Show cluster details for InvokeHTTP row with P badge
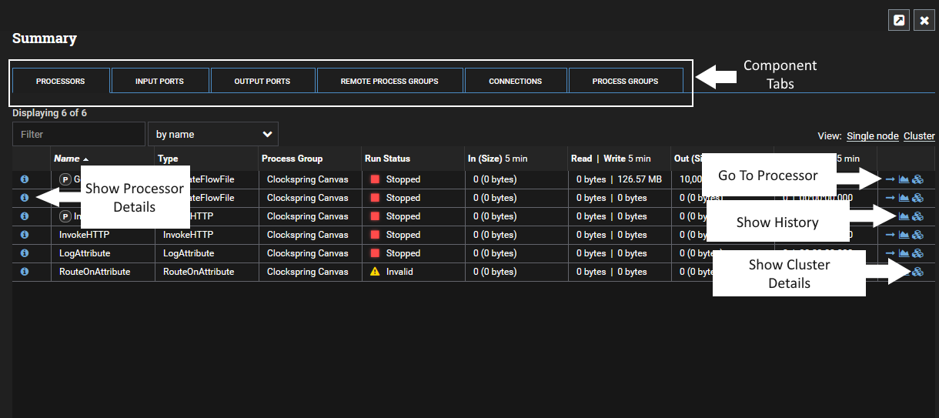 click(917, 216)
